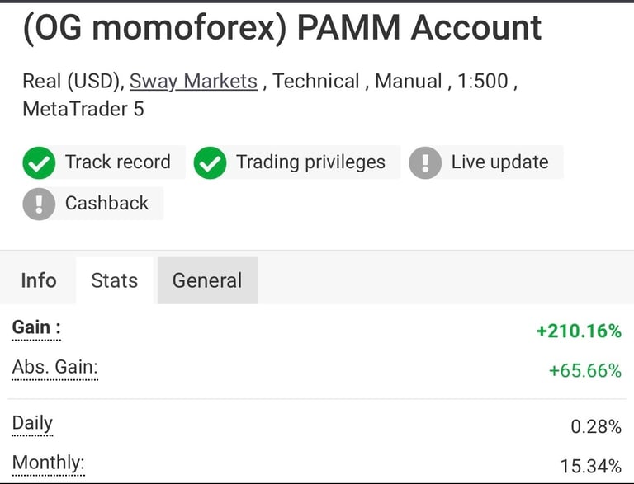Image resolution: width=634 pixels, height=484 pixels.
Task: Click the Trading privileges badge label
Action: click(310, 162)
